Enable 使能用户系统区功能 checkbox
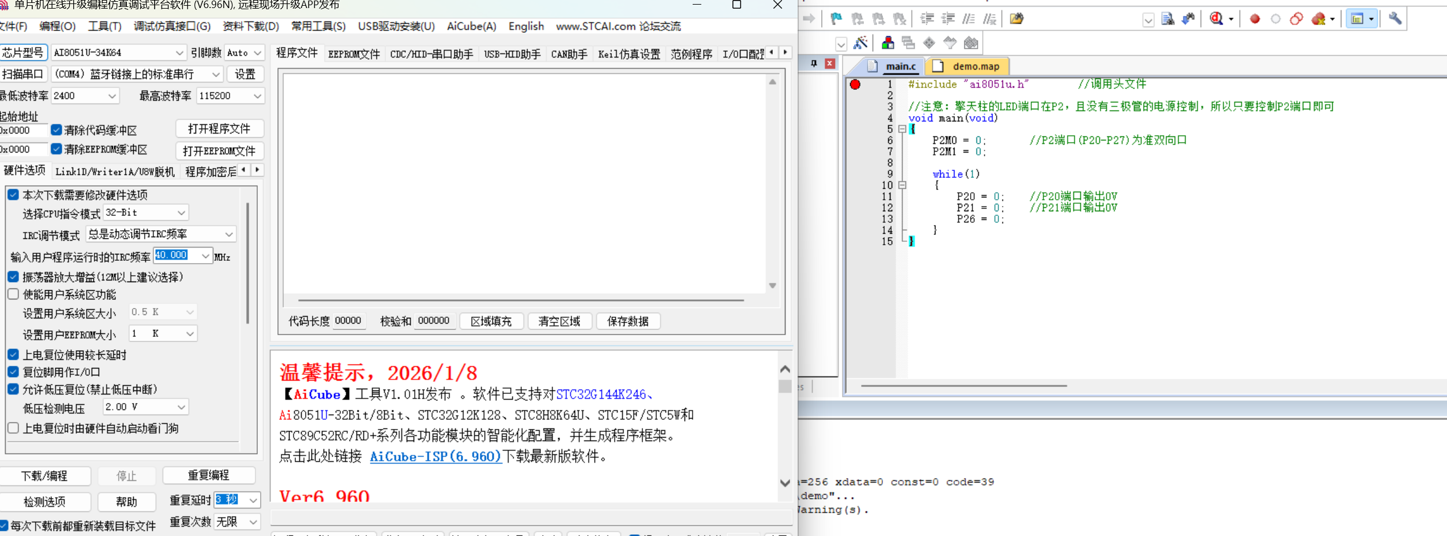 tap(13, 295)
